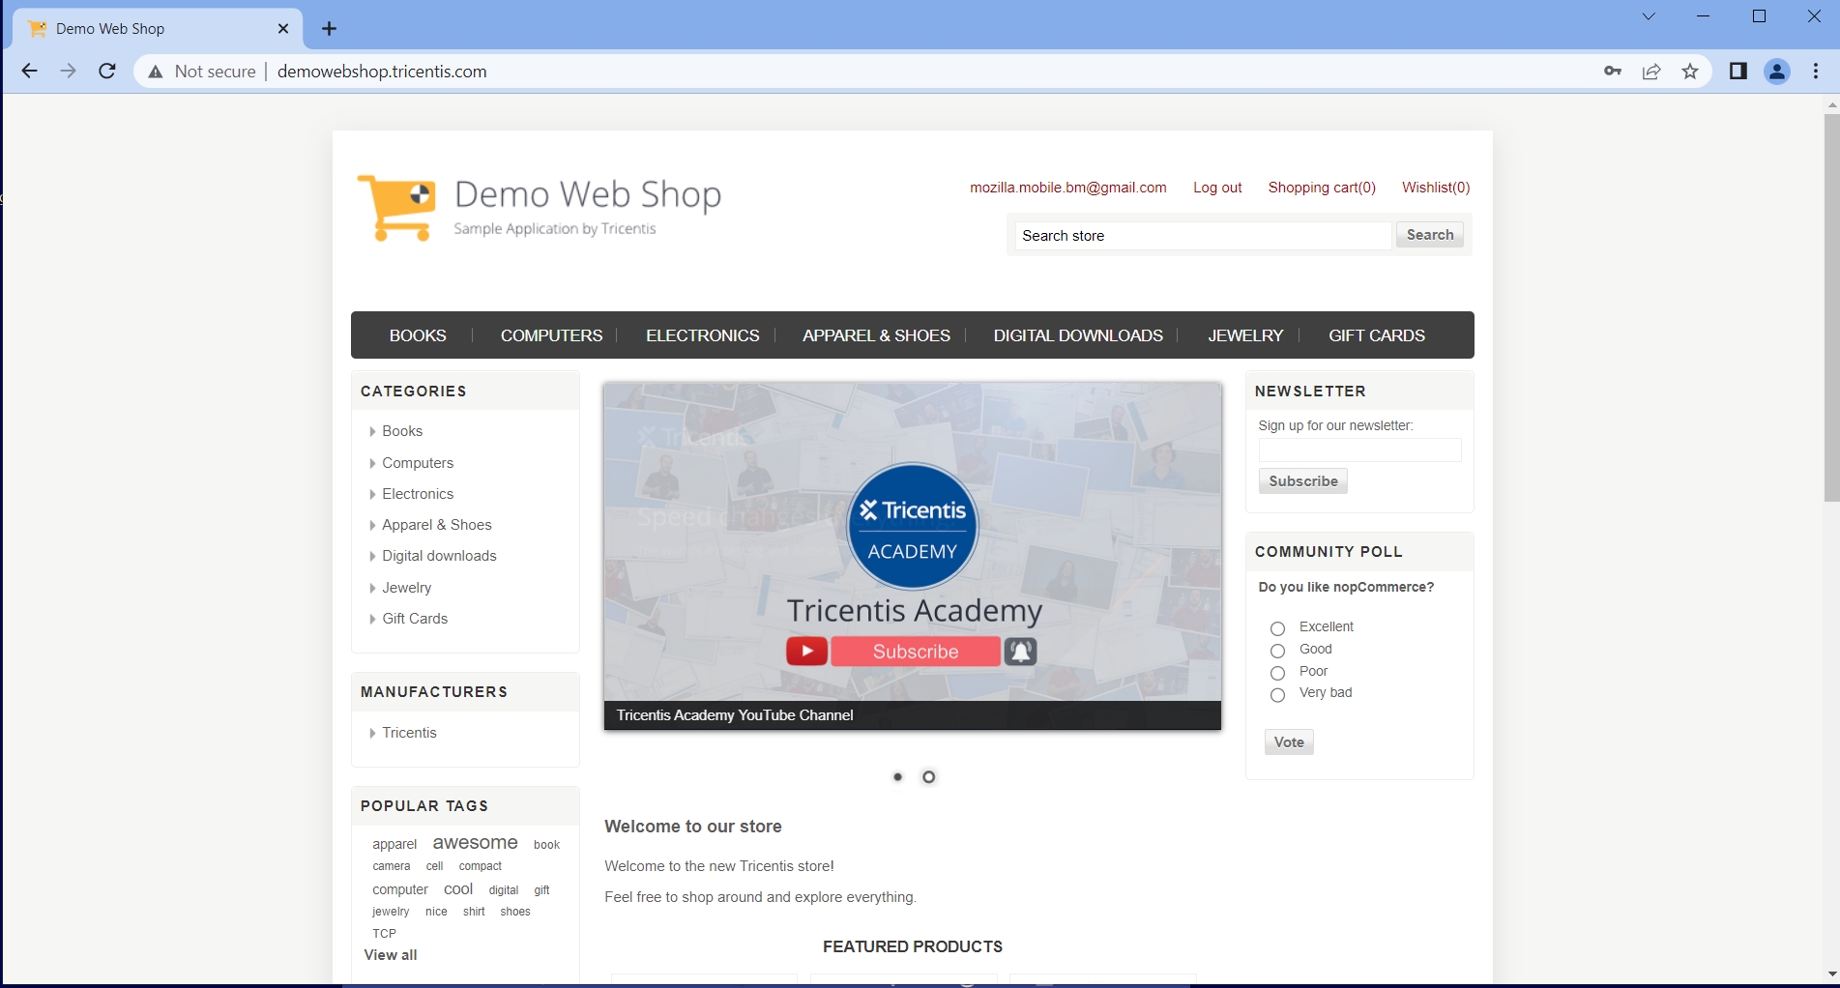Click the Demo Web Shop cart logo
1840x988 pixels.
(396, 207)
